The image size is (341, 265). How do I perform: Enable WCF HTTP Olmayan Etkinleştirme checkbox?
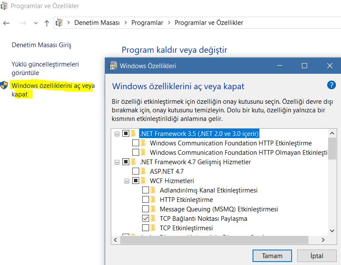coord(136,152)
